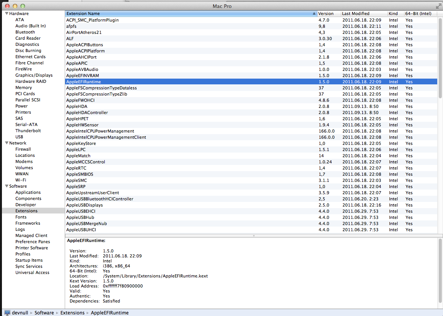Select USB in the sidebar
The height and width of the screenshot is (316, 443).
(x=19, y=137)
